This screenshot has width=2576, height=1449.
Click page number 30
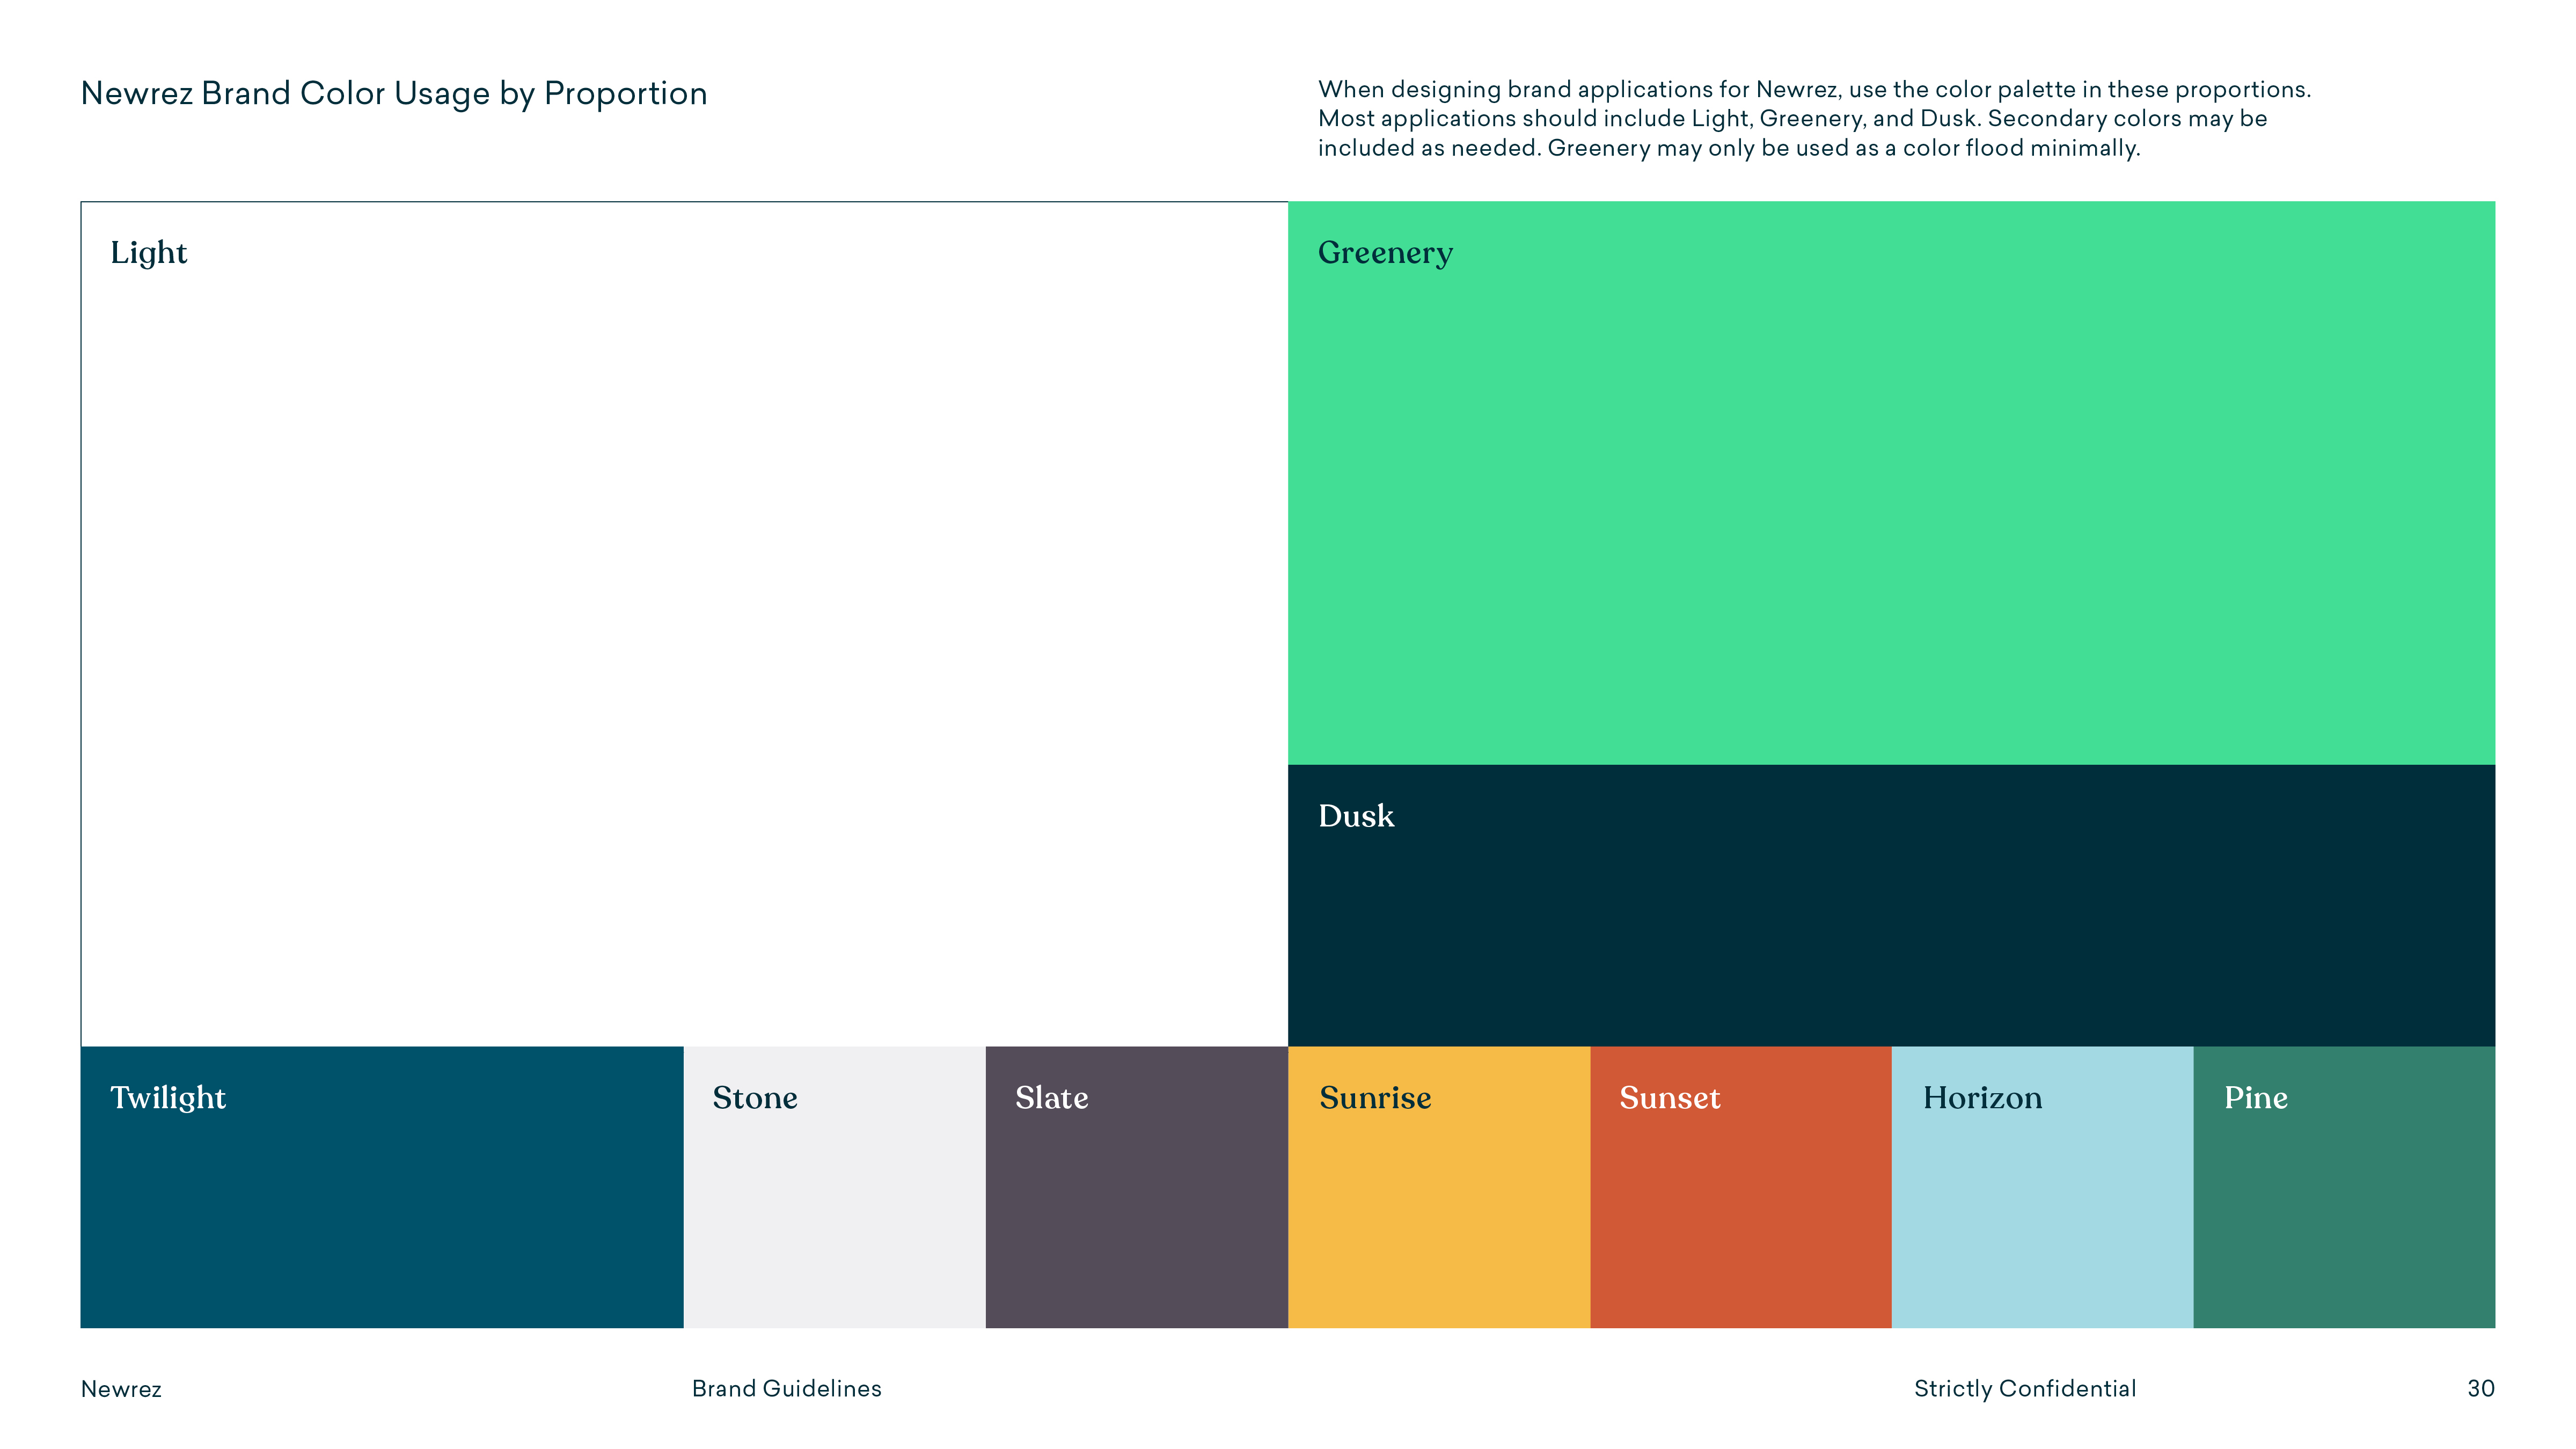pyautogui.click(x=2480, y=1388)
